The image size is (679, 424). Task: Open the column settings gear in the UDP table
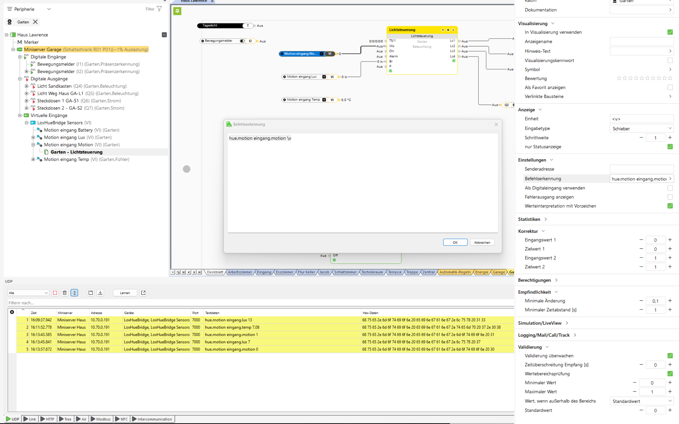pos(12,312)
